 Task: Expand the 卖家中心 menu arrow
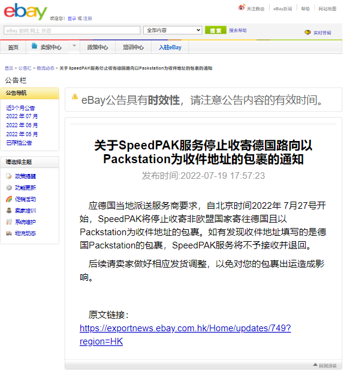click(74, 46)
